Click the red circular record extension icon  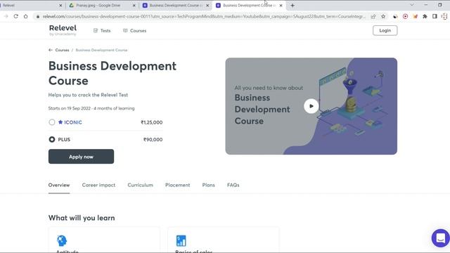point(405,16)
